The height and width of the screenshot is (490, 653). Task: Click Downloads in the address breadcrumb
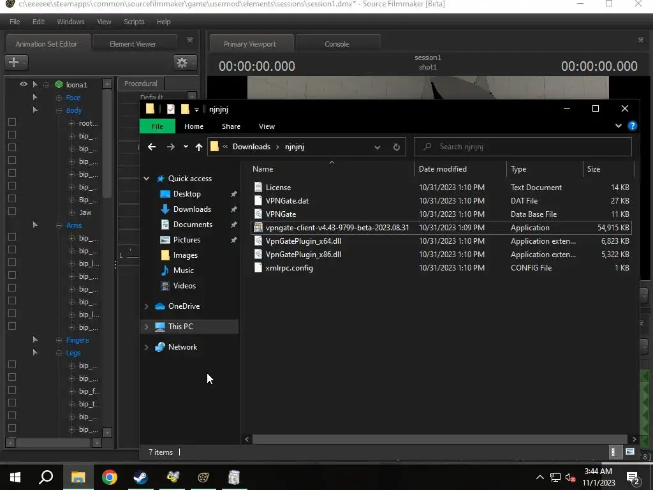(251, 147)
